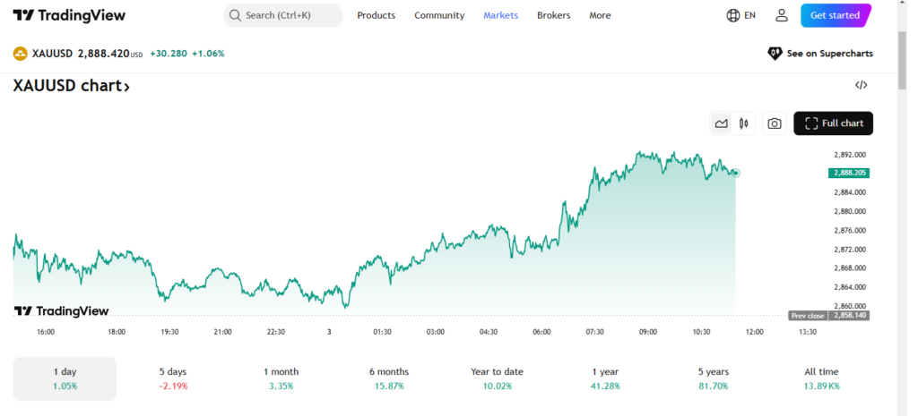Switch to candlestick chart style
The height and width of the screenshot is (416, 918).
click(x=743, y=123)
